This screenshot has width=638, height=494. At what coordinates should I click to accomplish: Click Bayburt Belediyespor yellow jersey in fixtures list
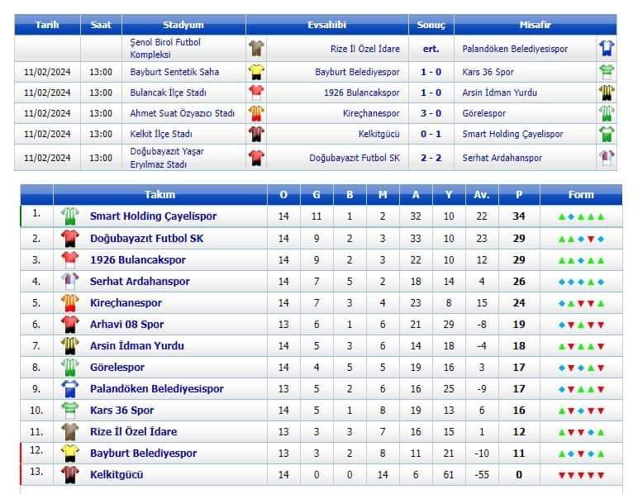(257, 72)
